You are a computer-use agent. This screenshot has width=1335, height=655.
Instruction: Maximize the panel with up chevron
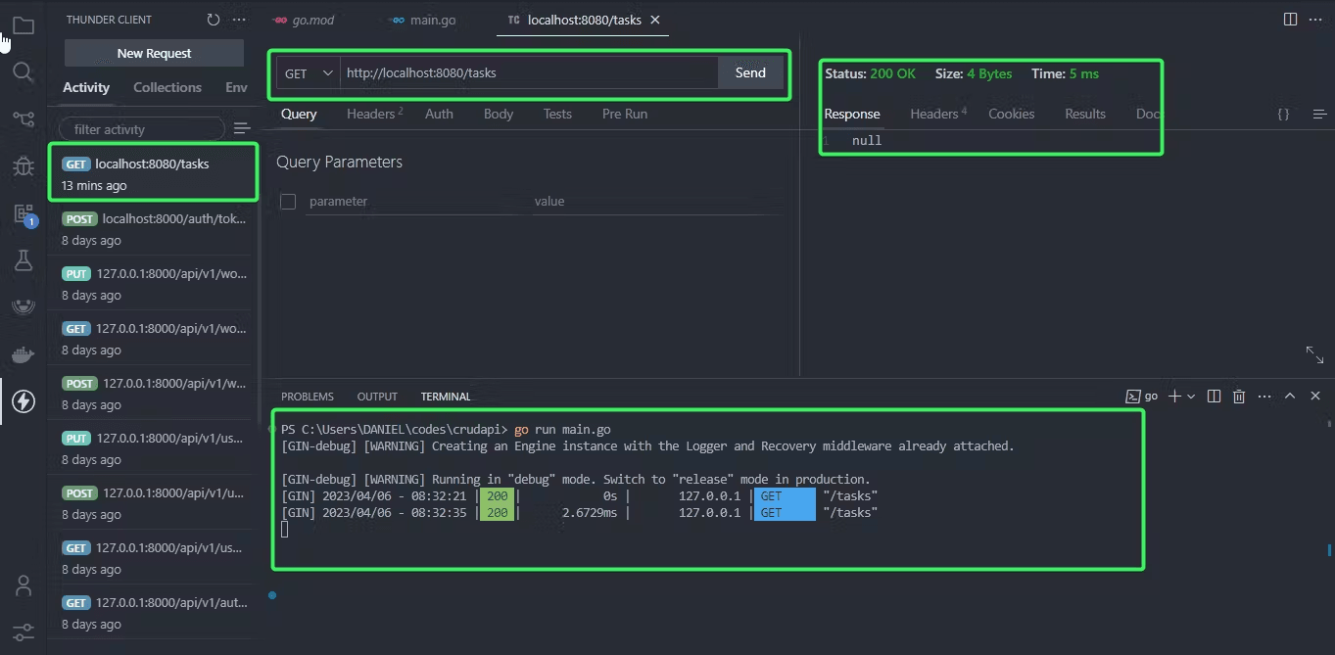tap(1290, 396)
